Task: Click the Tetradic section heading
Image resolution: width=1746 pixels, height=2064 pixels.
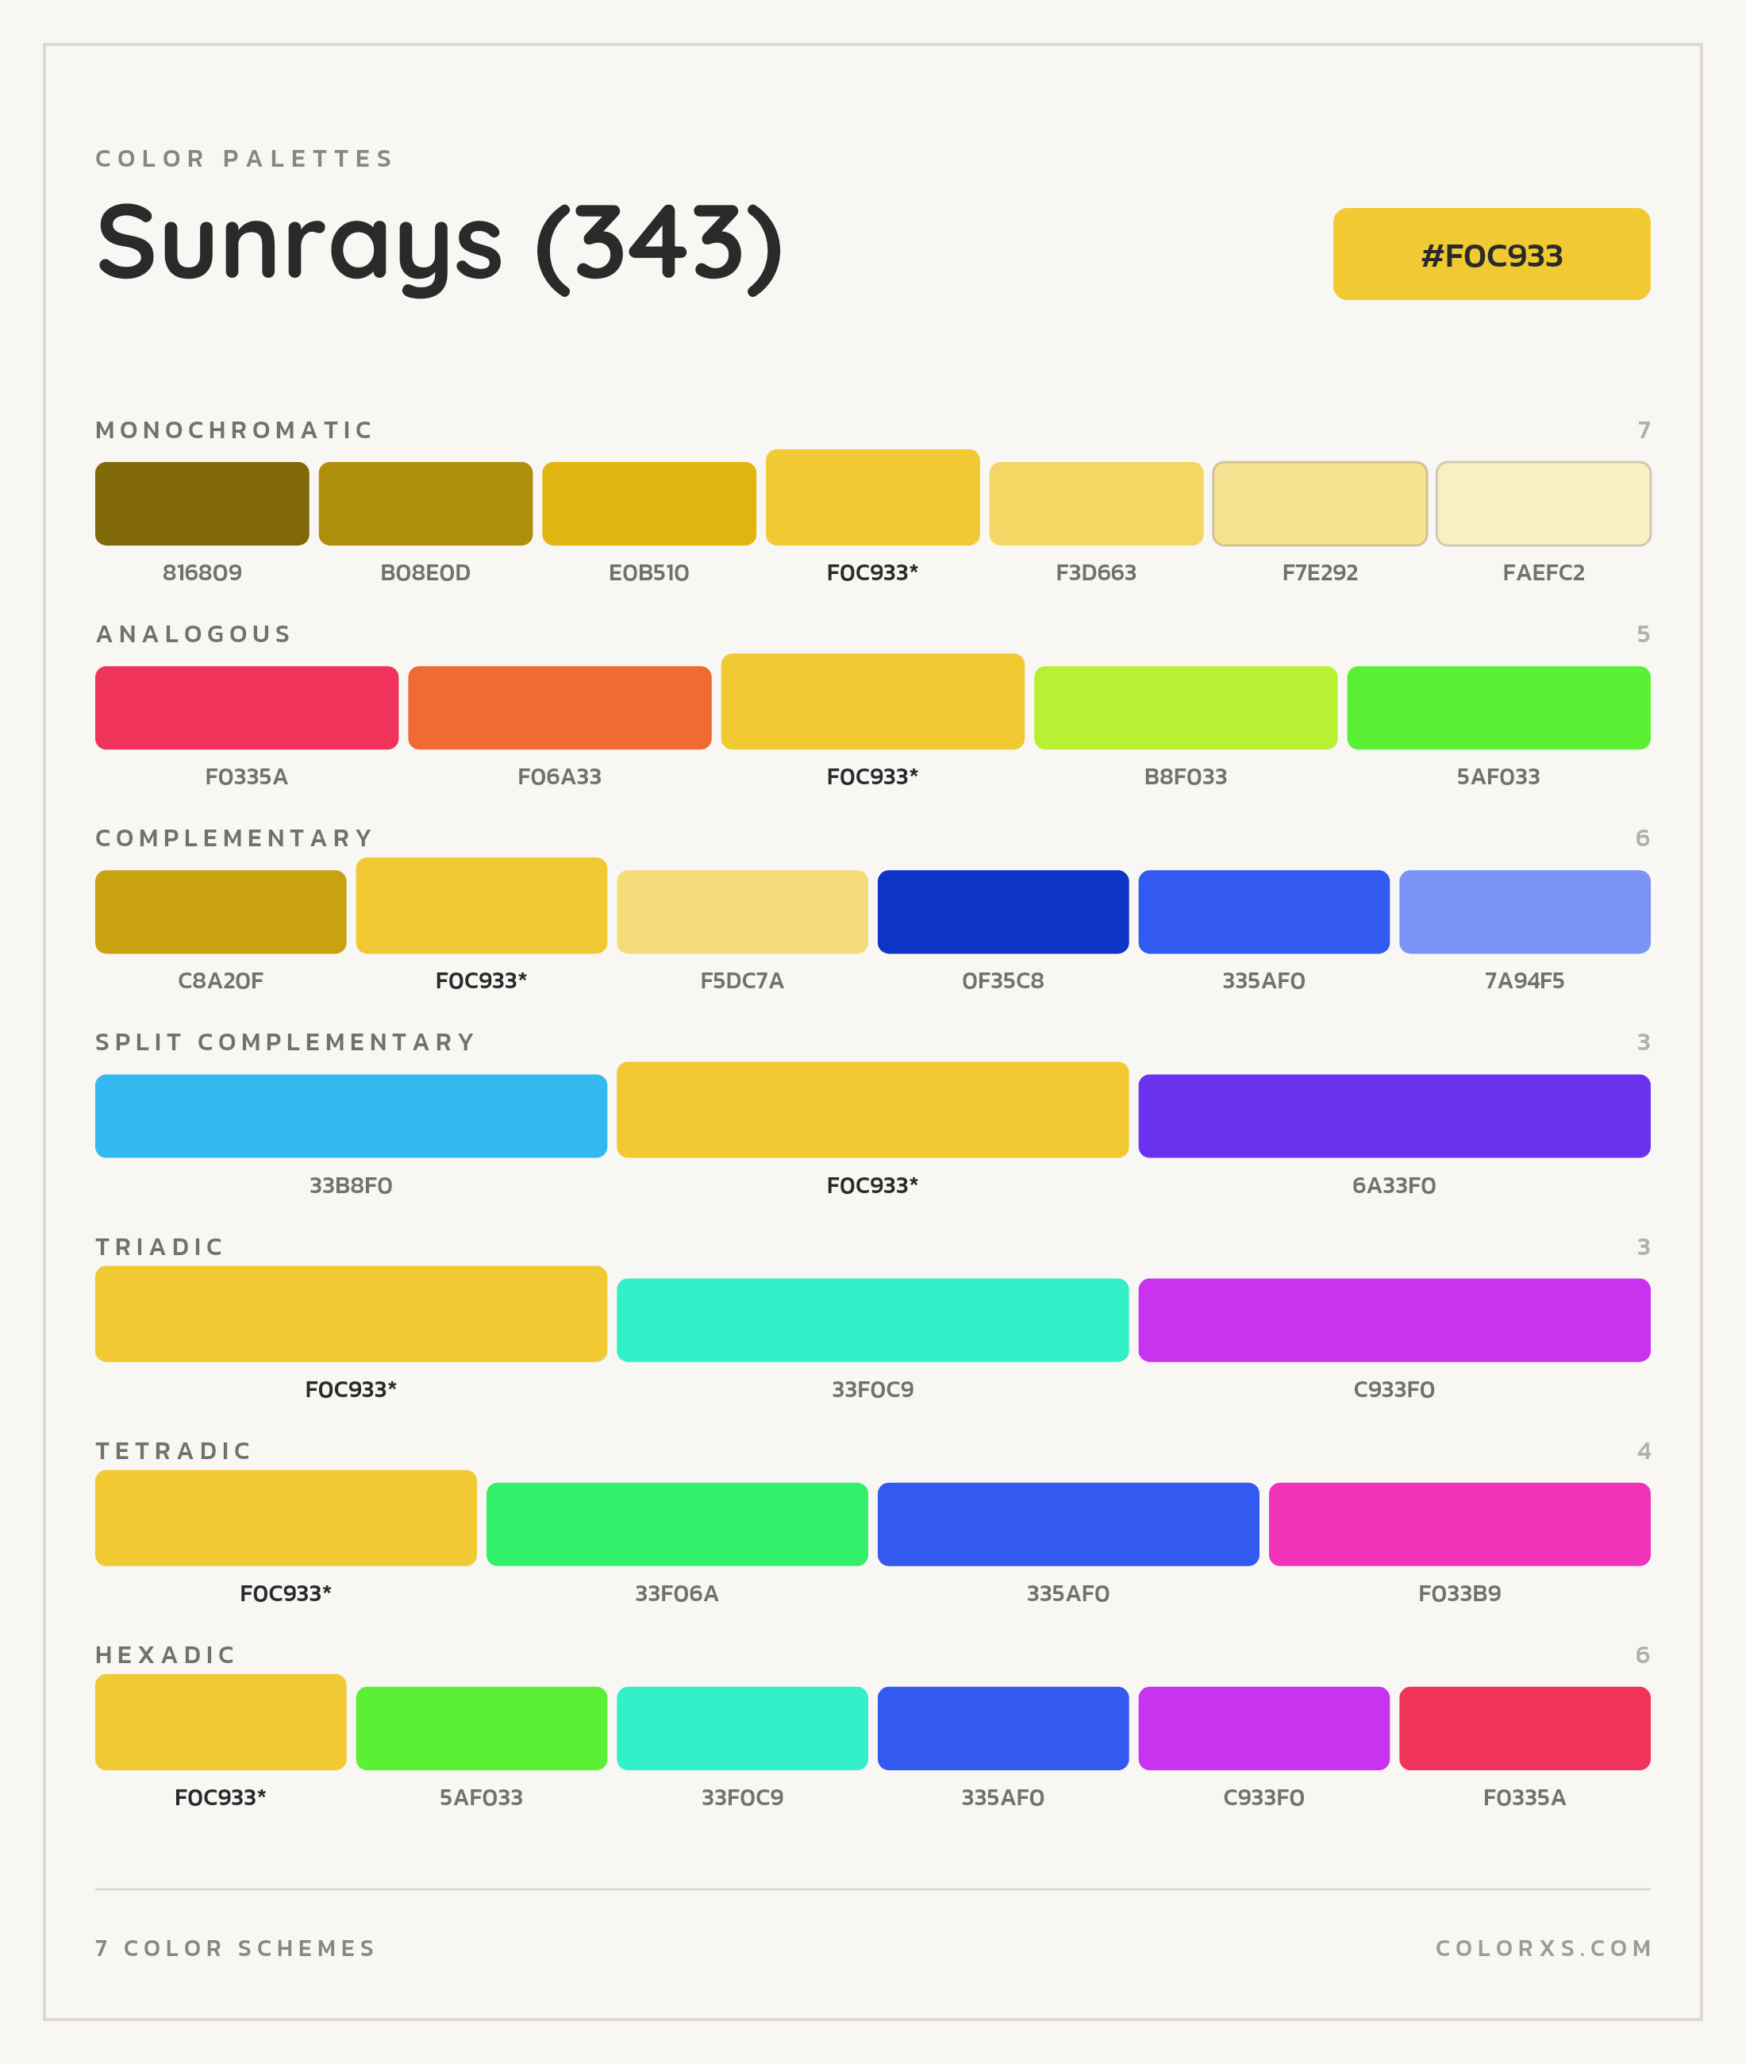Action: click(x=173, y=1451)
